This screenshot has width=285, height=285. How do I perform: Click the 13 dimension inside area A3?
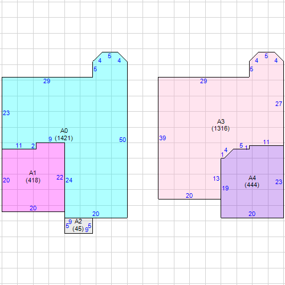(216, 178)
